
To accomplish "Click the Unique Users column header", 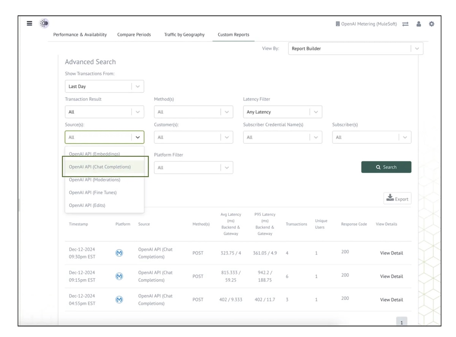I will pyautogui.click(x=321, y=224).
